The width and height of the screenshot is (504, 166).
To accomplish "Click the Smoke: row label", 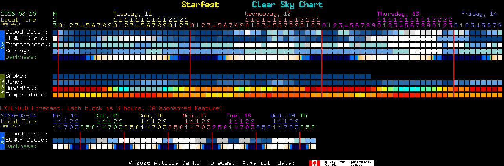I will coord(16,76).
